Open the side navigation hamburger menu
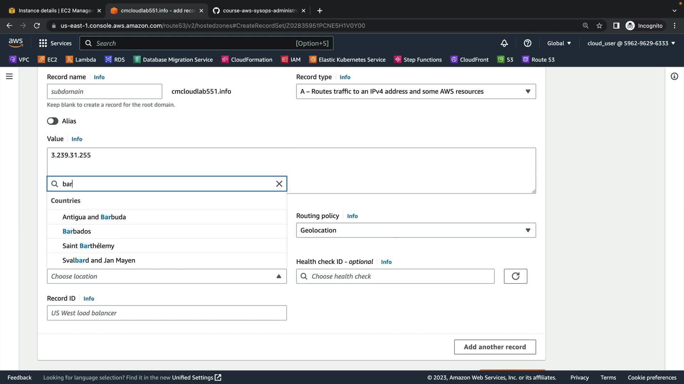Image resolution: width=684 pixels, height=384 pixels. (x=9, y=76)
